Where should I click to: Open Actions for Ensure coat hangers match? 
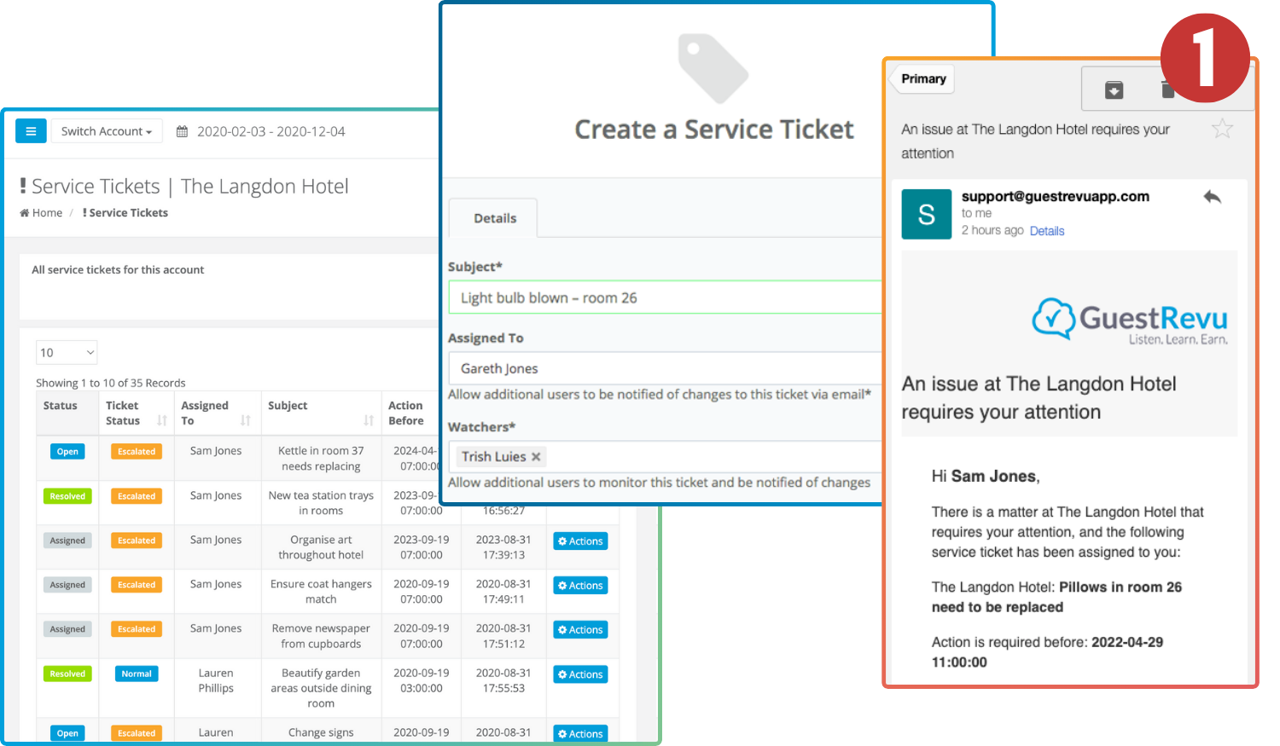580,586
